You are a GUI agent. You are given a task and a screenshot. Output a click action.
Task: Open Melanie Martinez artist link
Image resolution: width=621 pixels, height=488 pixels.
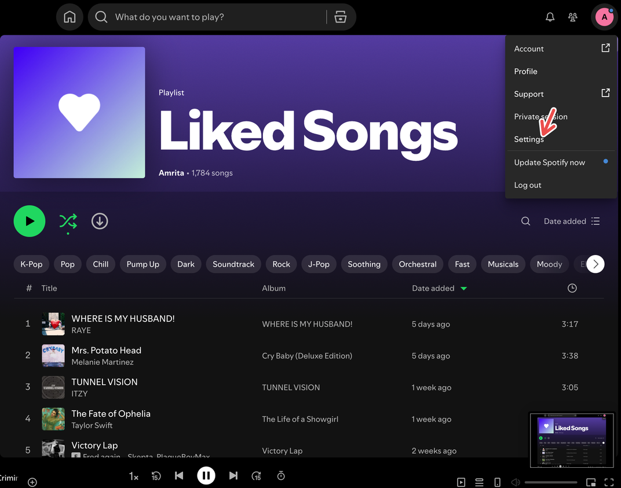102,362
